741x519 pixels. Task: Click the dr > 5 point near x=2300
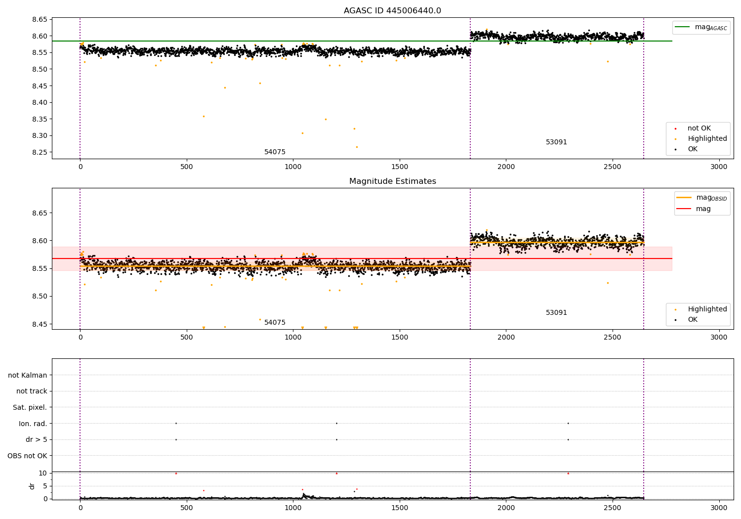coord(568,439)
